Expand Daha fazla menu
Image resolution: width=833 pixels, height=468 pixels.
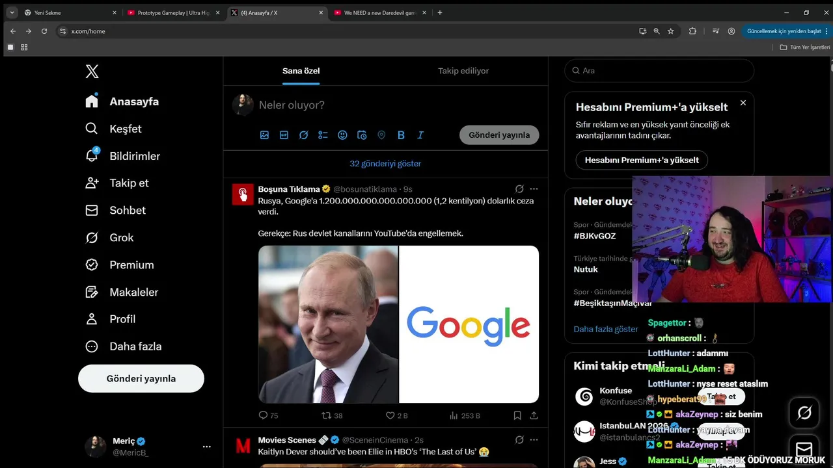pos(123,346)
